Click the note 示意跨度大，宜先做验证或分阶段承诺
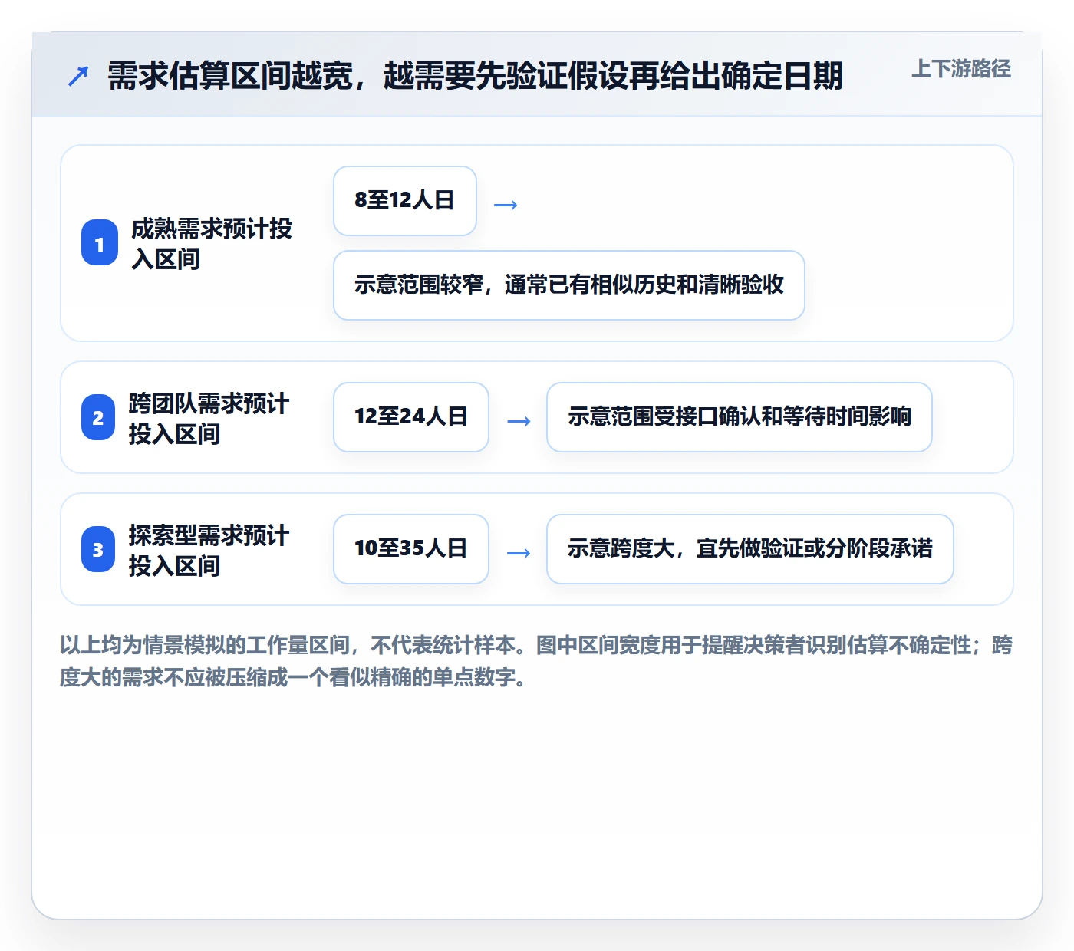 [x=750, y=549]
